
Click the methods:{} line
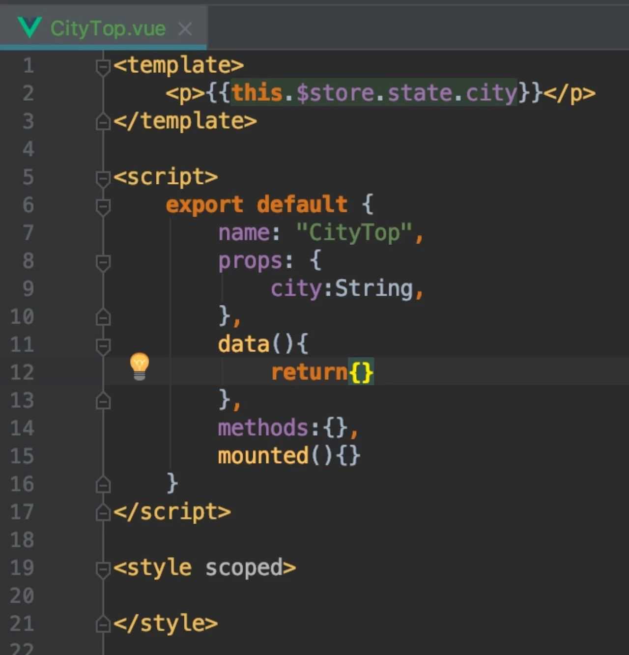point(289,428)
